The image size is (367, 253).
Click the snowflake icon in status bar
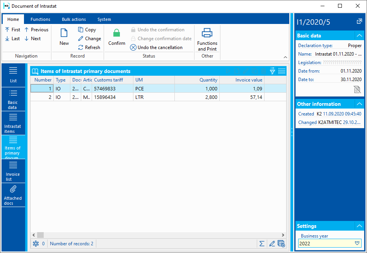point(36,244)
